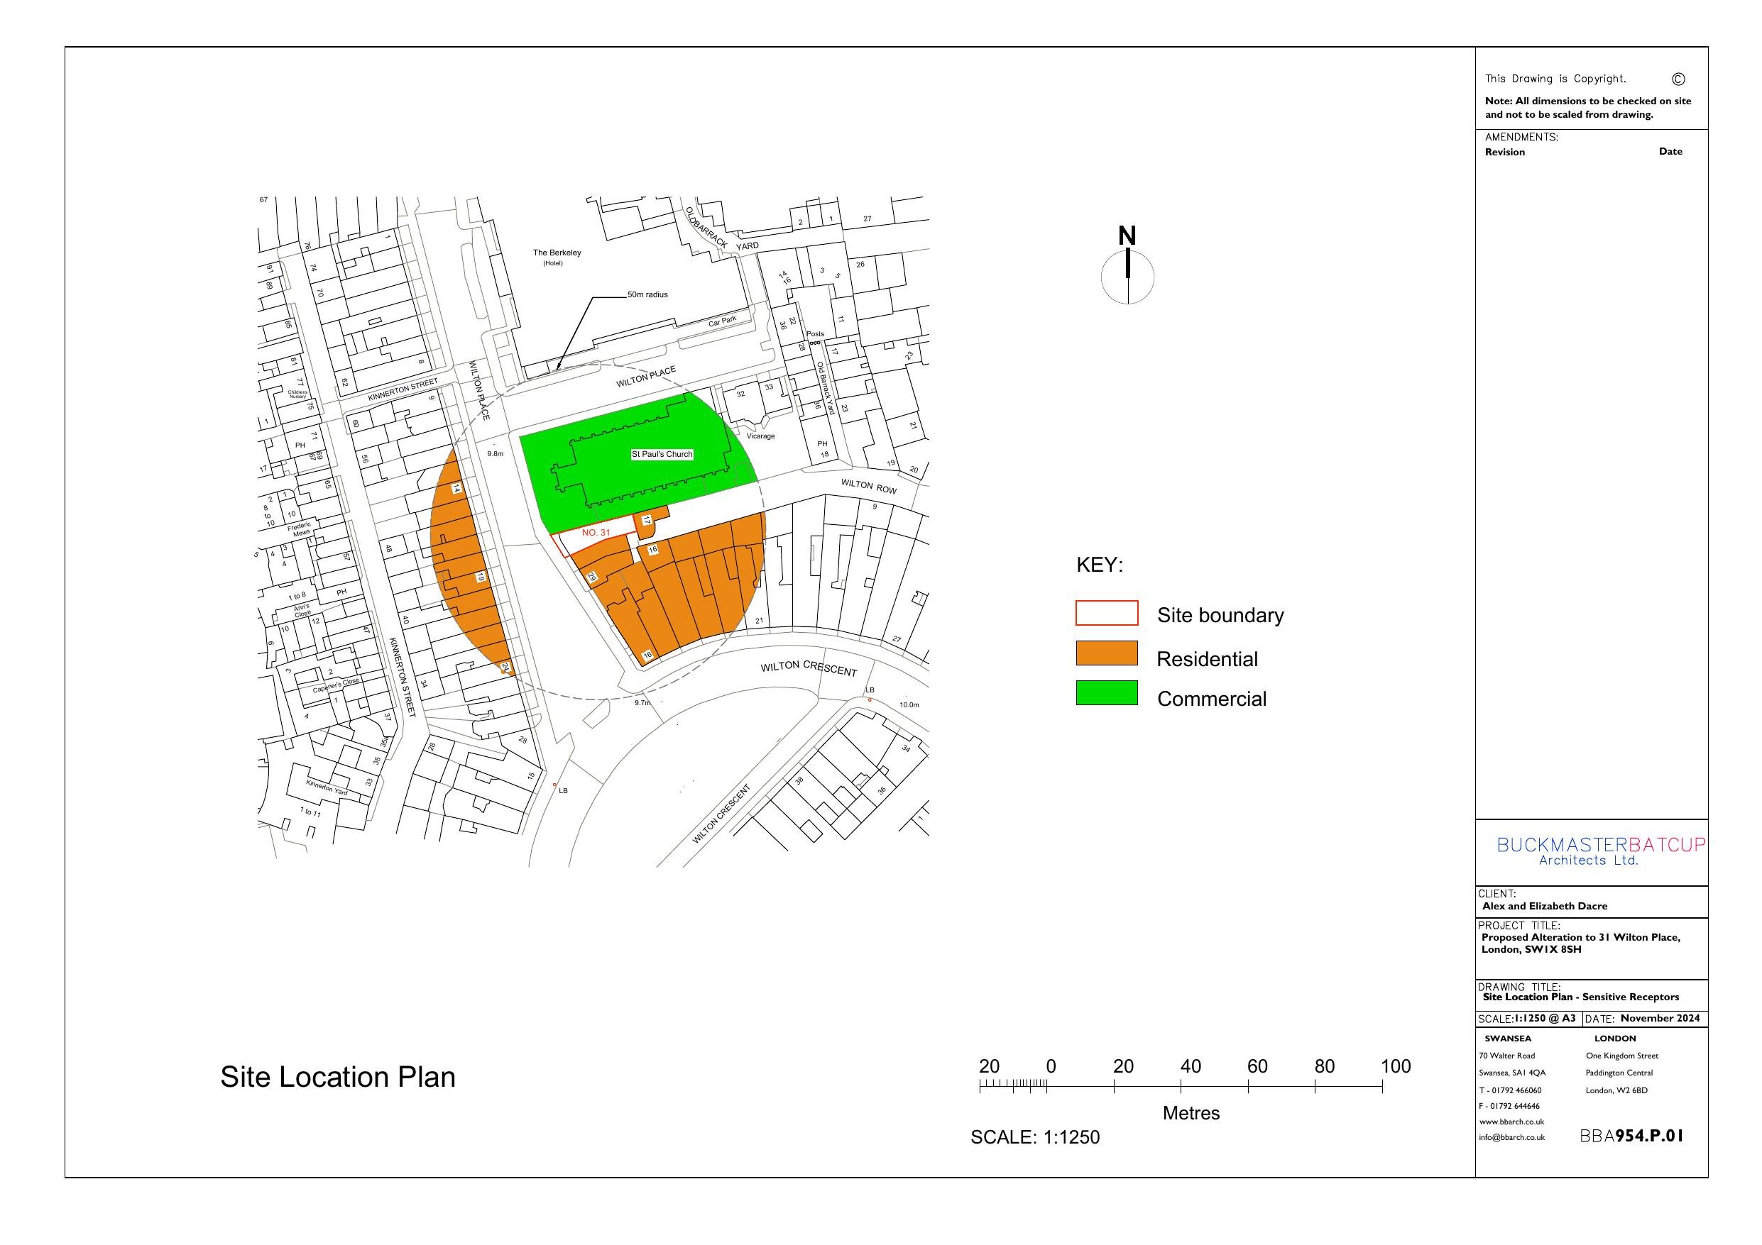Click the 50m radius annotation text
Viewport: 1762px width, 1245px height.
pyautogui.click(x=647, y=294)
